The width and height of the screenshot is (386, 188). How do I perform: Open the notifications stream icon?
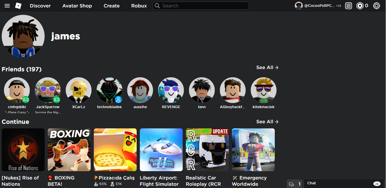pos(348,6)
